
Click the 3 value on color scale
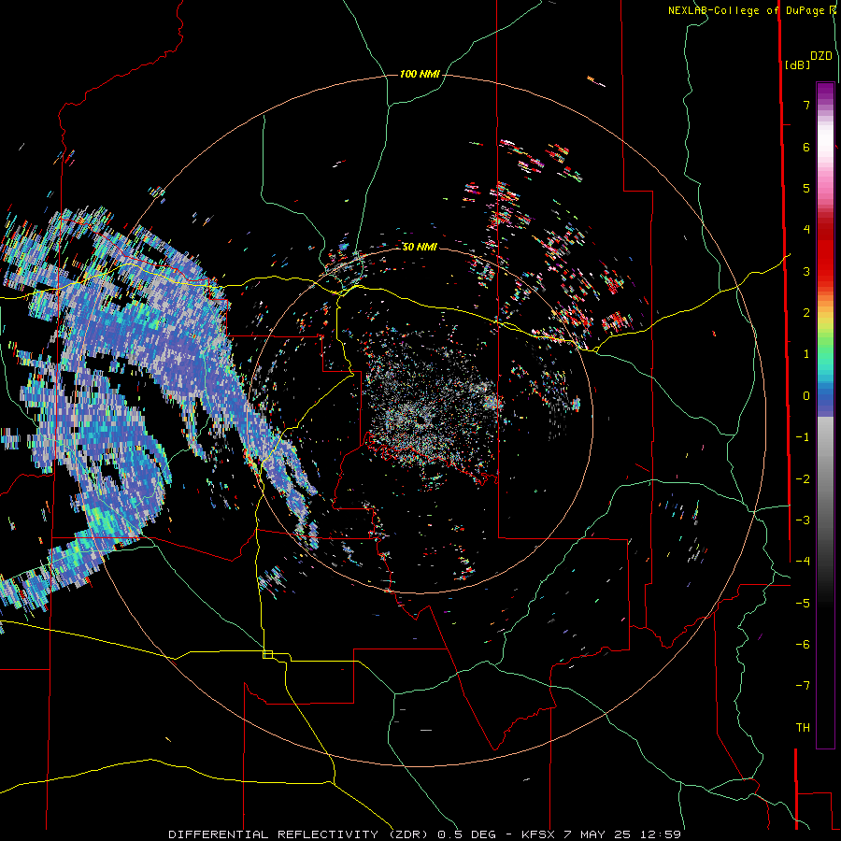click(806, 271)
